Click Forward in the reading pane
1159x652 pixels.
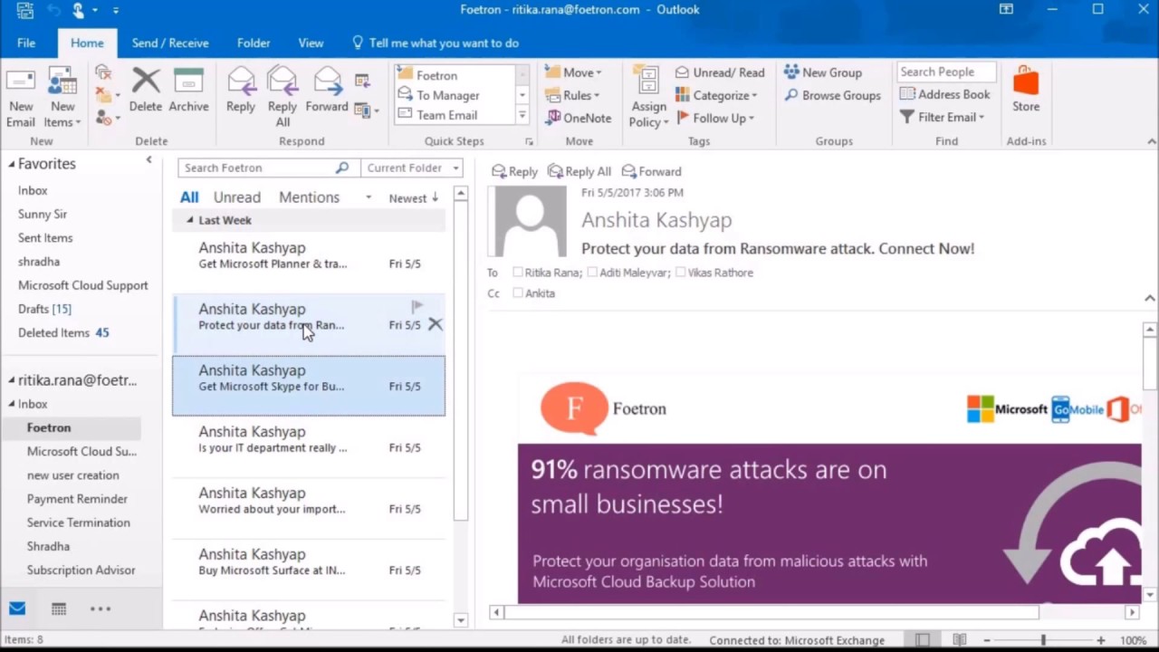652,171
